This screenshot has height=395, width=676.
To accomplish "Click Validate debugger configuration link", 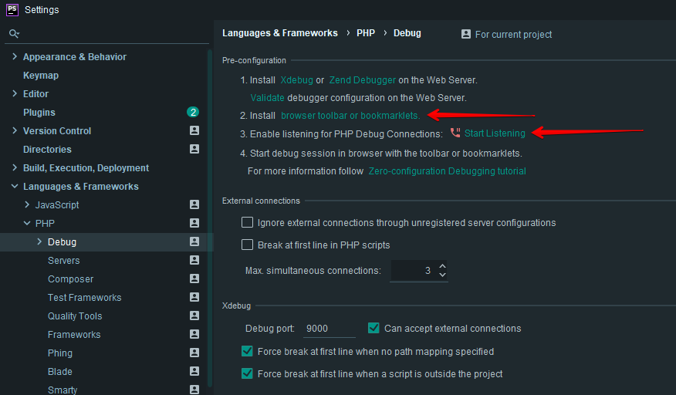I will (267, 98).
